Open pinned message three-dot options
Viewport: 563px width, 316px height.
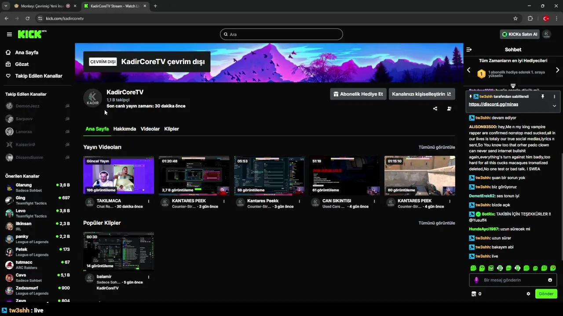point(554,97)
